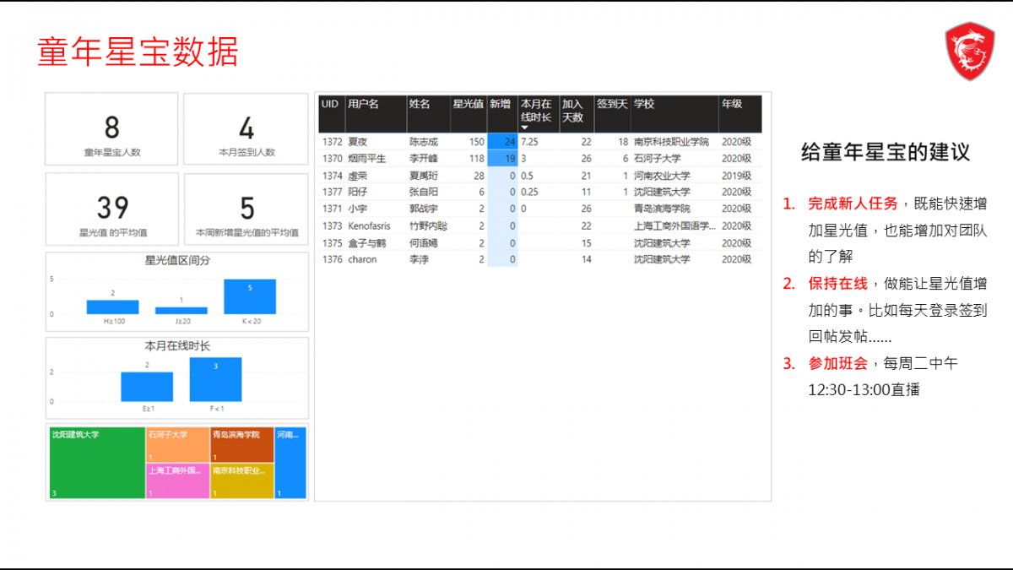Select the blue 河南 treemap tile
The height and width of the screenshot is (570, 1013).
[290, 463]
